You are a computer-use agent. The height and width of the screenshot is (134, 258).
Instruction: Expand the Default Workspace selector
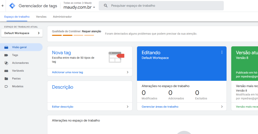pyautogui.click(x=22, y=33)
